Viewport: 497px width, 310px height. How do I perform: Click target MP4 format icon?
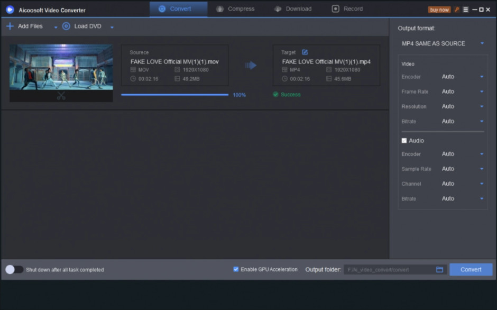284,69
